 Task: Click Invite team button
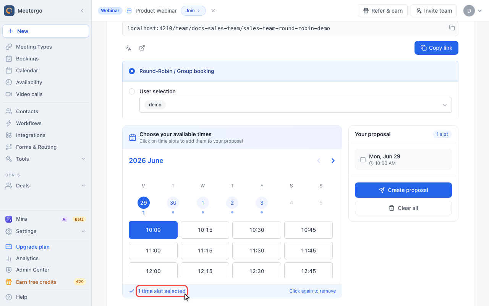coord(434,11)
